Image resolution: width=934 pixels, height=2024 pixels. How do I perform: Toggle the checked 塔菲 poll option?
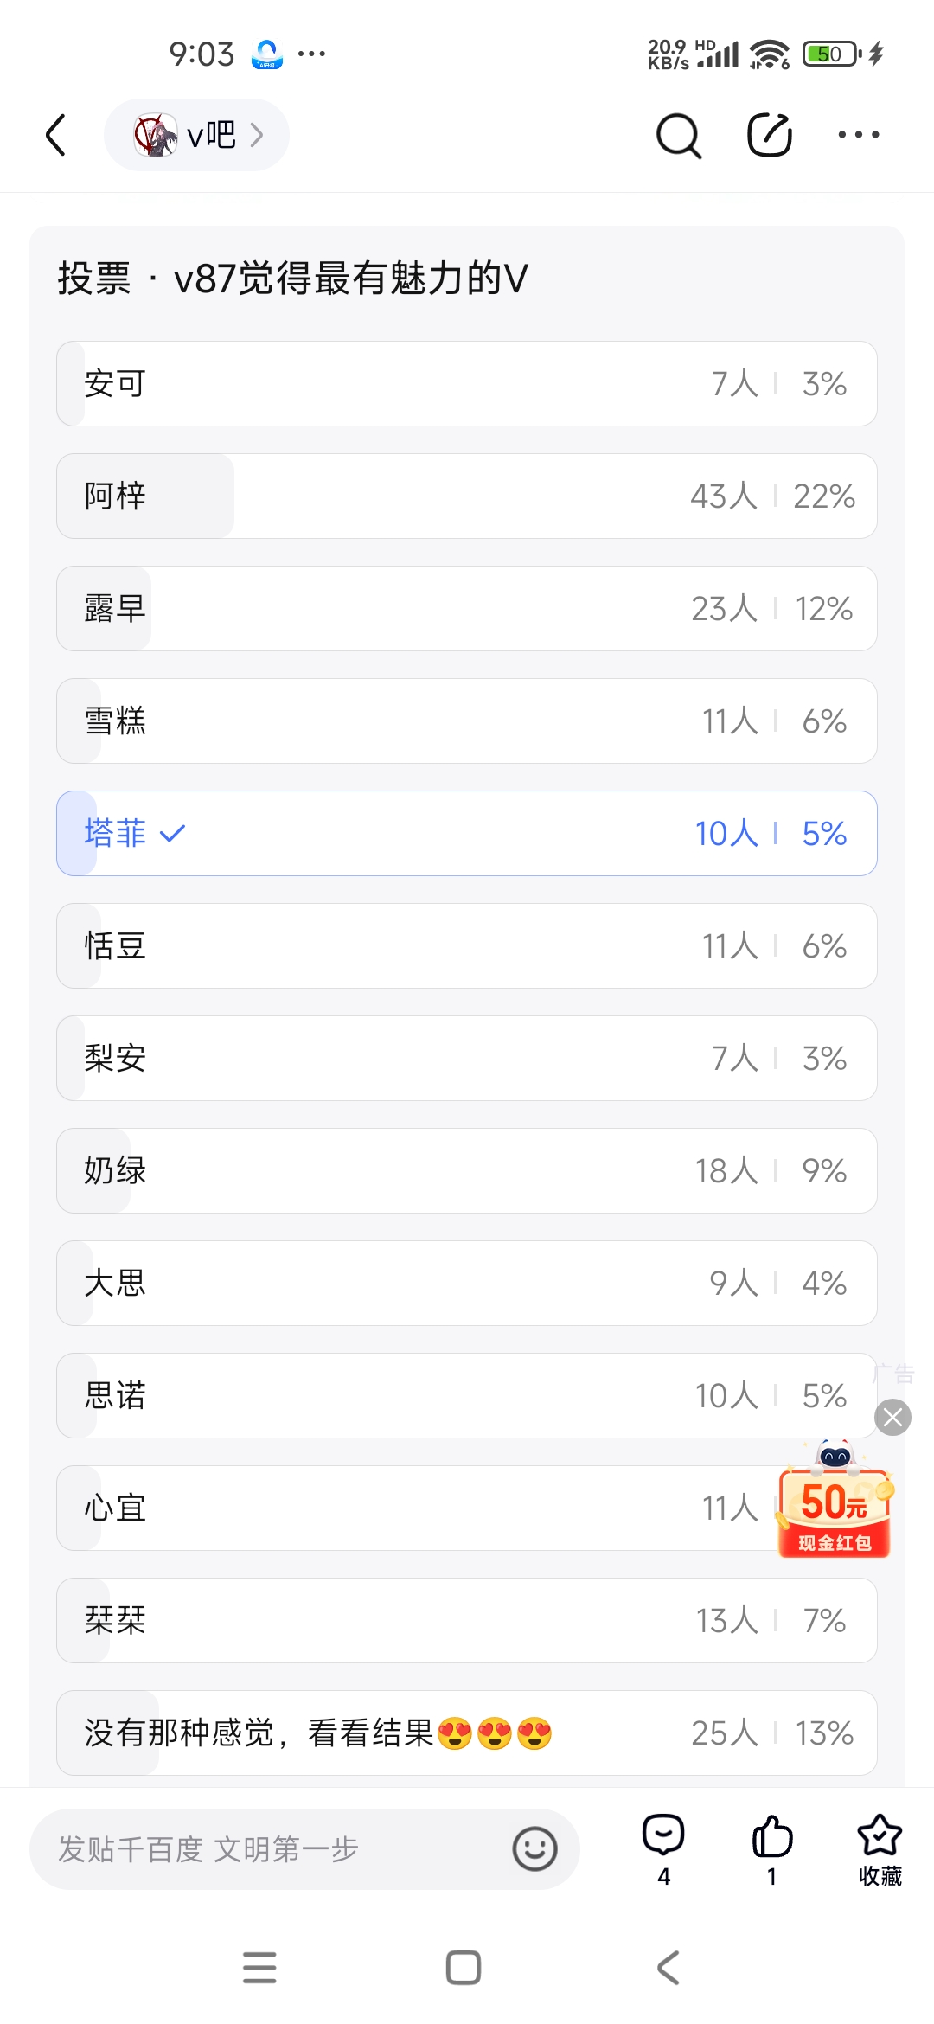pyautogui.click(x=467, y=834)
